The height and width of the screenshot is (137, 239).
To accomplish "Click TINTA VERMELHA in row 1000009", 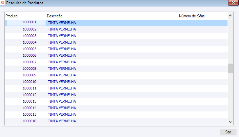I will (62, 75).
